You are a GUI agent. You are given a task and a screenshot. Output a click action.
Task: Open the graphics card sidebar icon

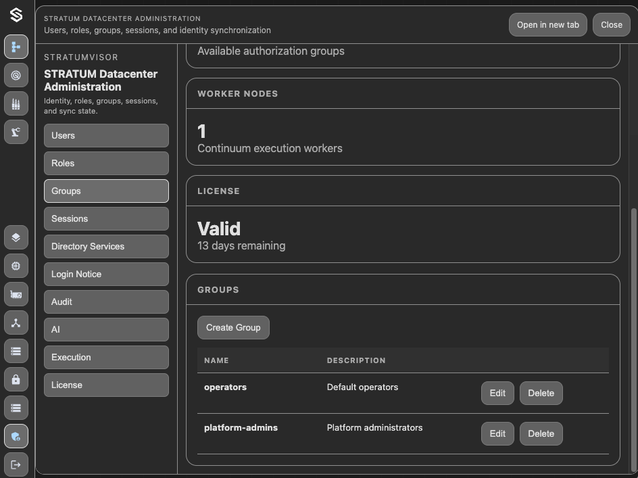(16, 294)
